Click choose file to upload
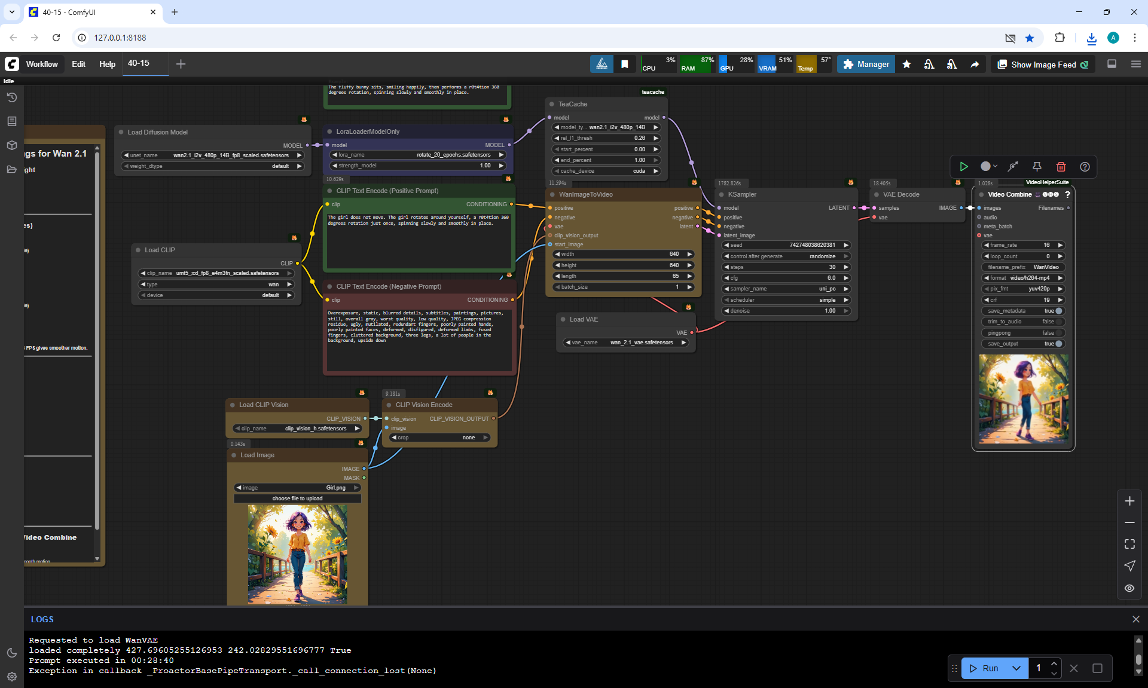The height and width of the screenshot is (688, 1148). pos(297,499)
